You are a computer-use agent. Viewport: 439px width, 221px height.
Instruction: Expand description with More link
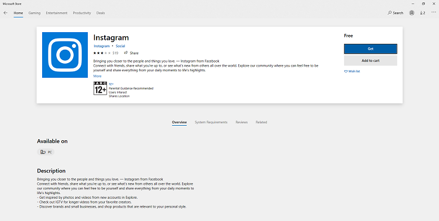(x=97, y=76)
